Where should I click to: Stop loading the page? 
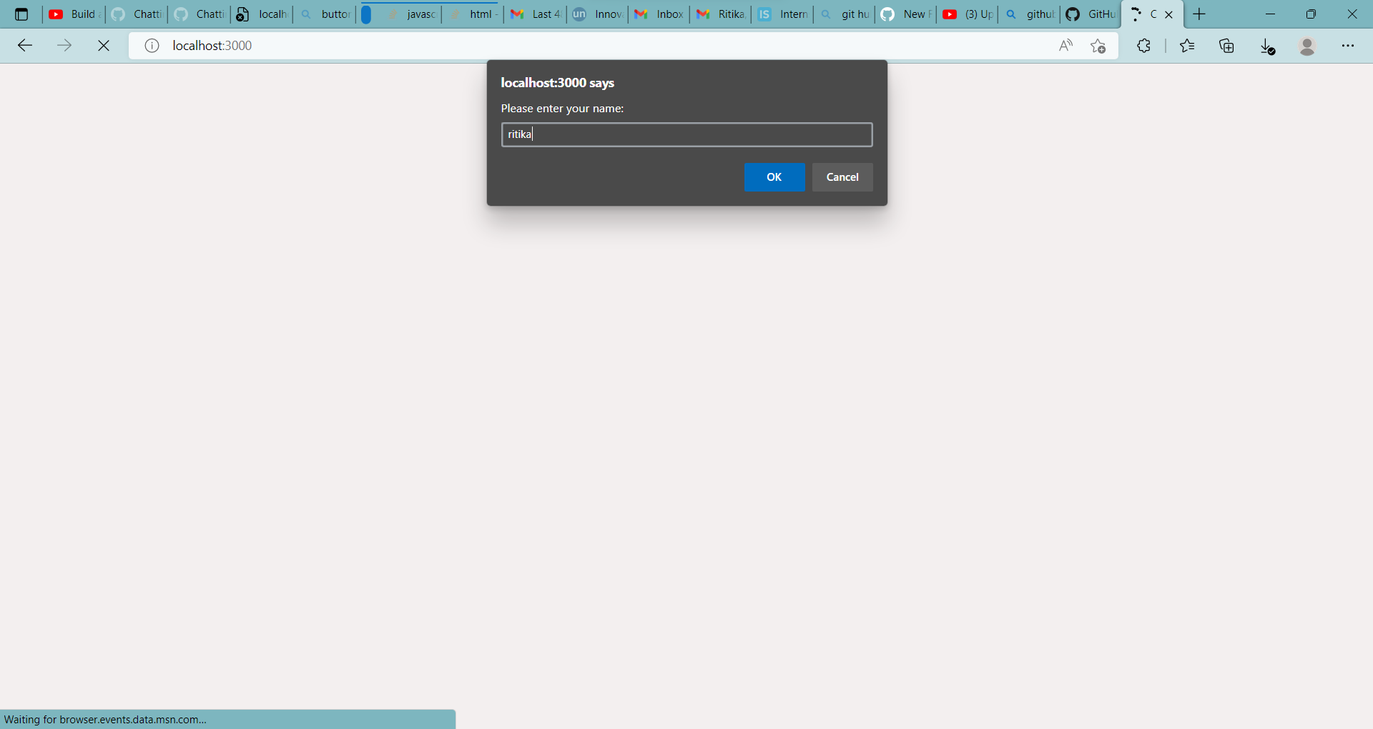coord(104,46)
